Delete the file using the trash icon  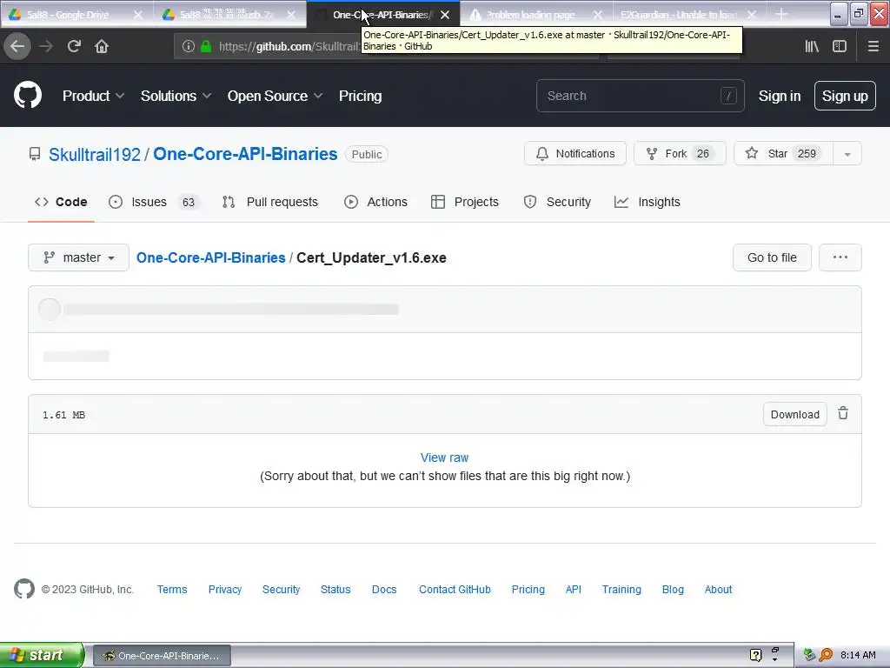pyautogui.click(x=843, y=413)
